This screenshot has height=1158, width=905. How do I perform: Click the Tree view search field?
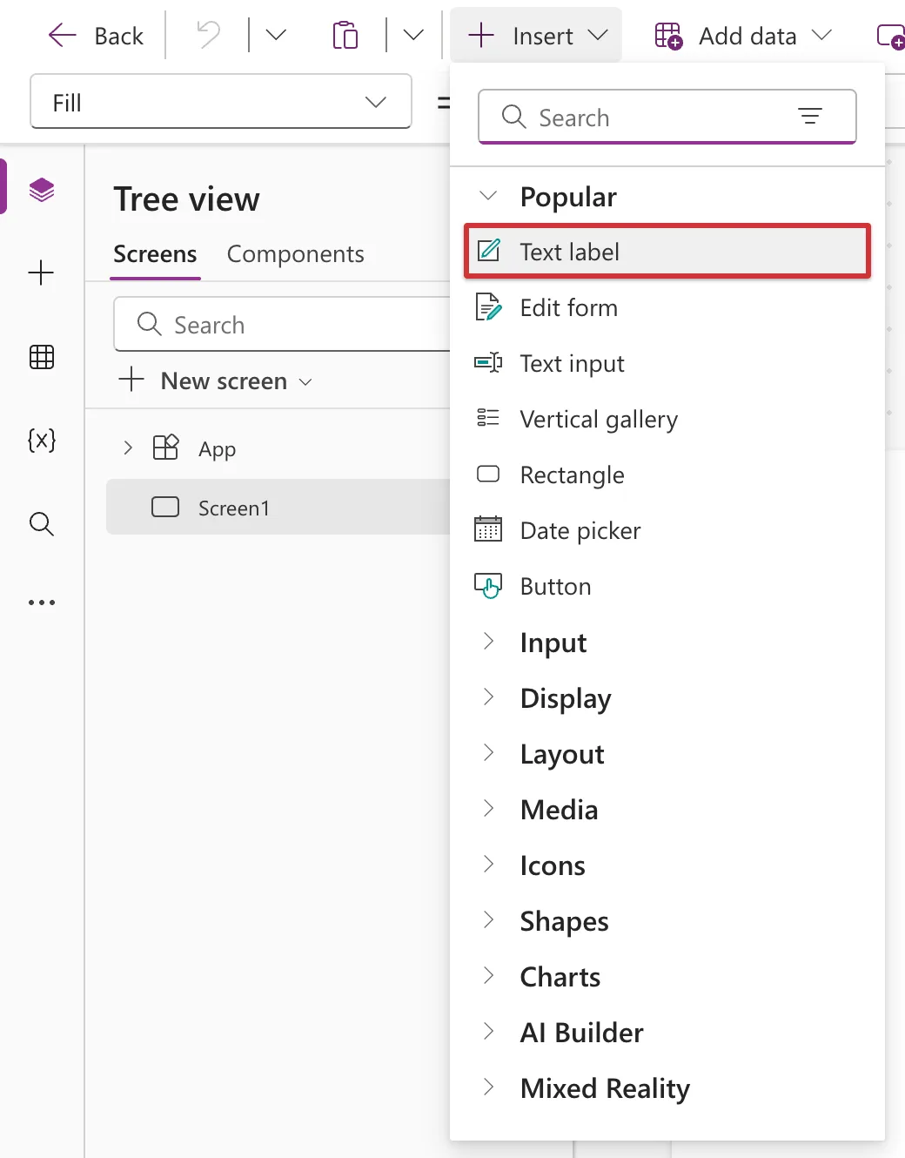click(x=283, y=324)
